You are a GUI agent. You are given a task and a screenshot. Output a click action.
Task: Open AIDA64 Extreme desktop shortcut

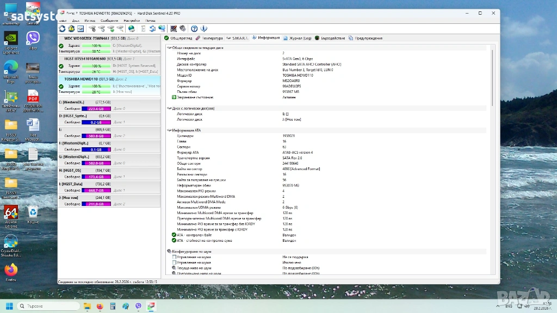click(x=11, y=214)
